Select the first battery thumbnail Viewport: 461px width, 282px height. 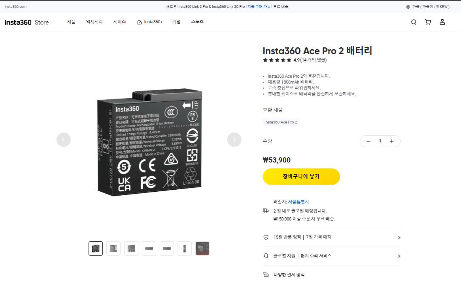(95, 248)
